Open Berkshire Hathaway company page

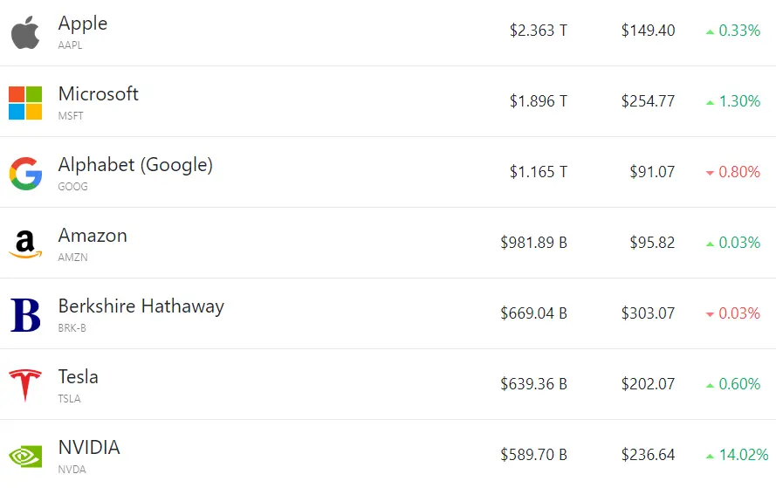[x=141, y=306]
